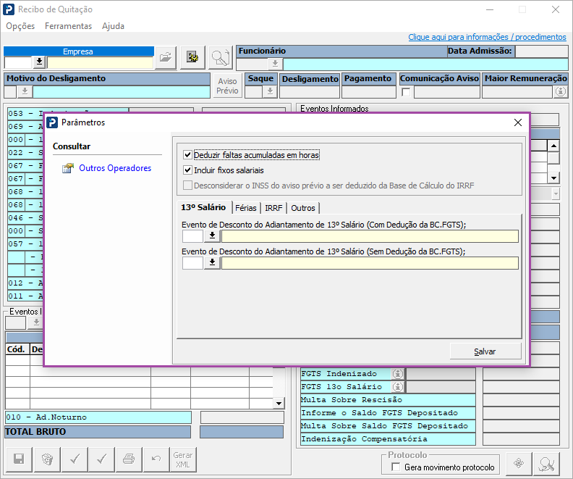The image size is (573, 479).
Task: Open the Empresa lookup dropdown arrow
Action: [39, 62]
